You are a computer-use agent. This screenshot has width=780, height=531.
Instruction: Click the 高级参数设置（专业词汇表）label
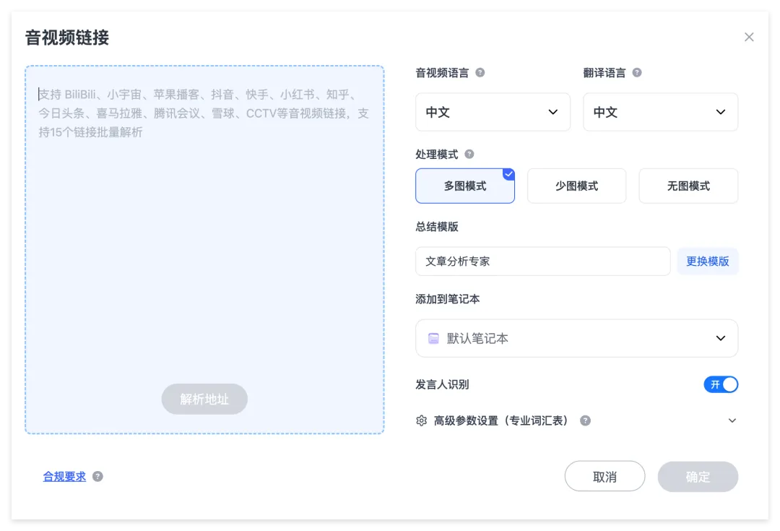[500, 420]
